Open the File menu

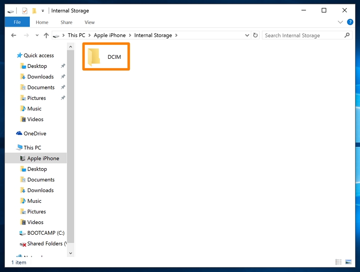pos(17,22)
